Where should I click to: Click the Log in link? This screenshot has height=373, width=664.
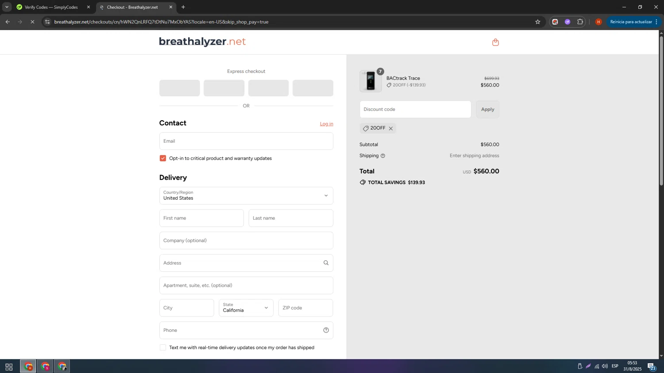(327, 124)
